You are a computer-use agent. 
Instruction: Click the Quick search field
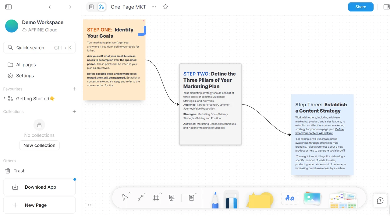pyautogui.click(x=39, y=48)
